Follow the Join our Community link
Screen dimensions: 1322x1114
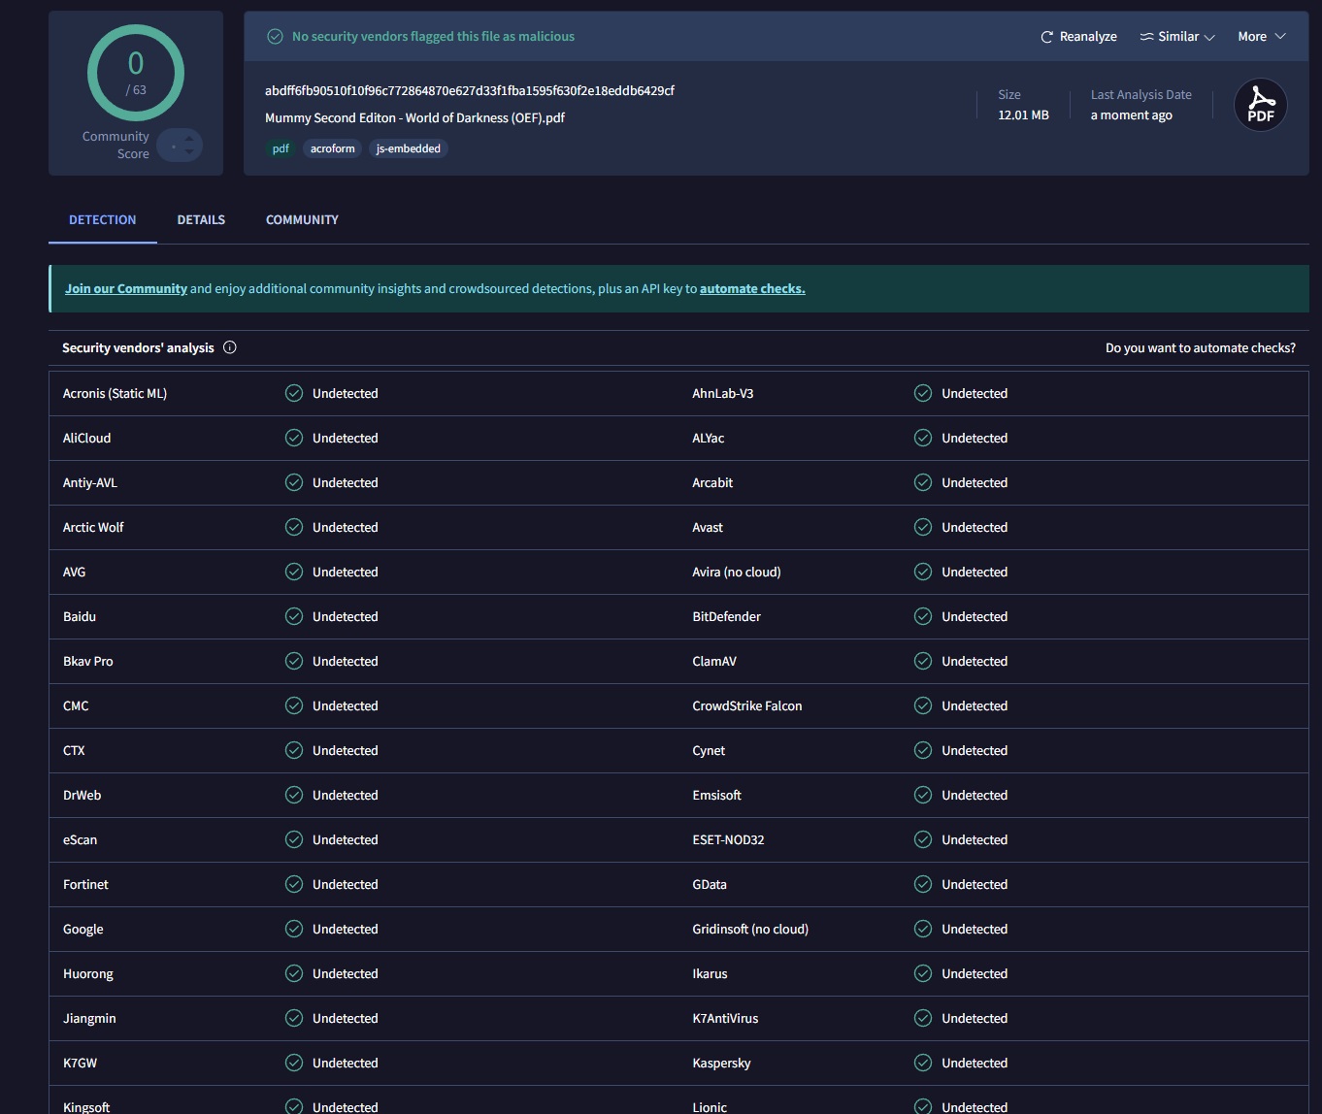click(126, 289)
